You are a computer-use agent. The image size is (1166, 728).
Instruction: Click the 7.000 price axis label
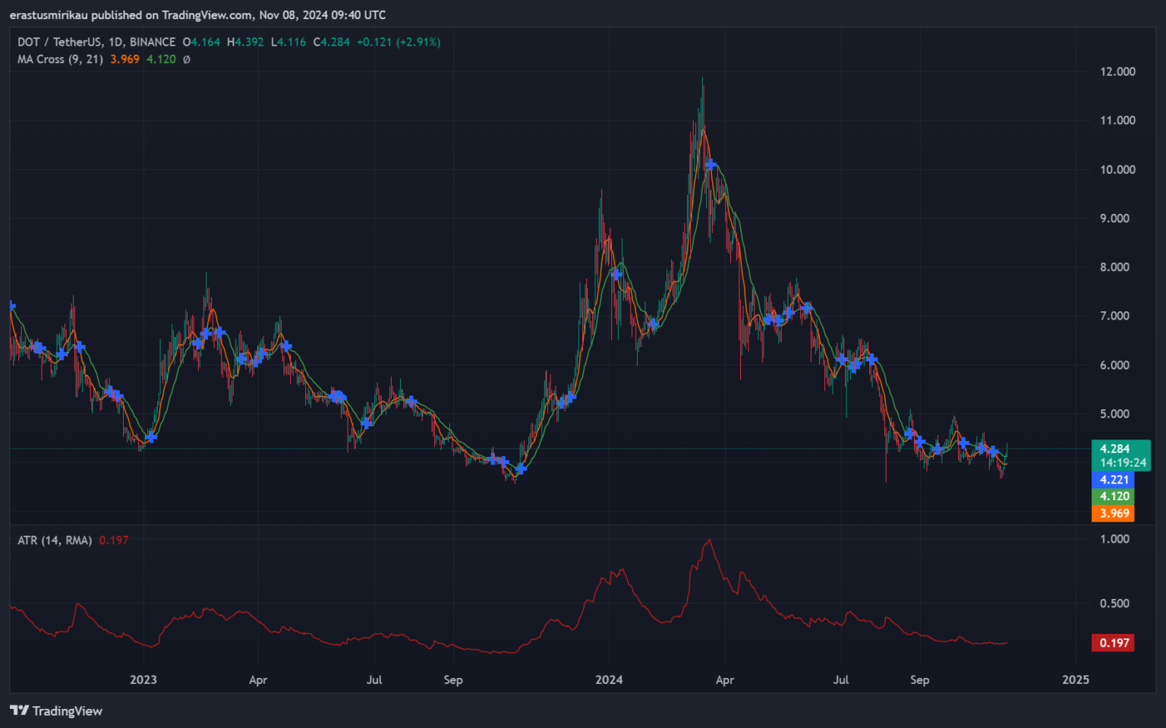click(1114, 316)
